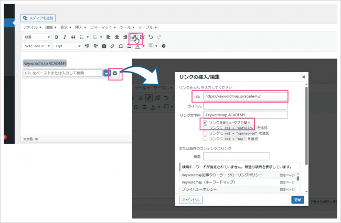Viewport: 341px width, 223px height.
Task: Create a bulleted list
Action: (82, 37)
